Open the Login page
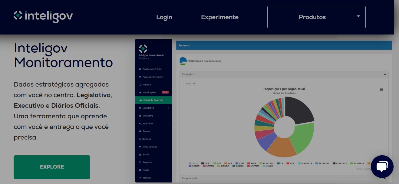The height and width of the screenshot is (184, 399). 164,17
